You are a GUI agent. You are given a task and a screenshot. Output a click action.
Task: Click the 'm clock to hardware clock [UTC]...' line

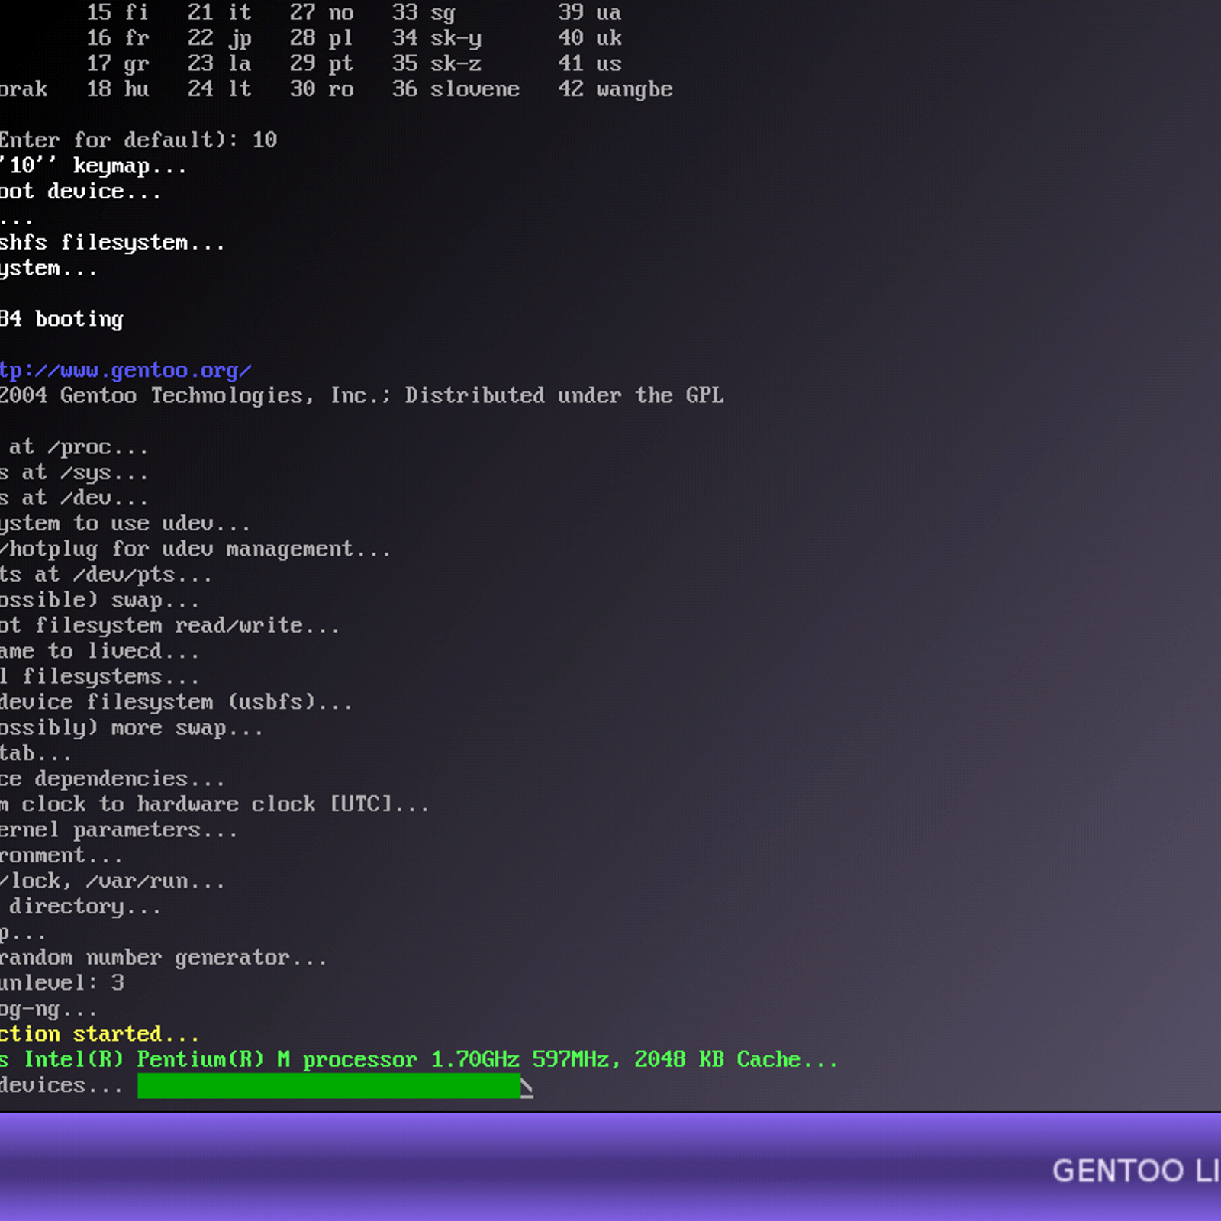tap(214, 805)
